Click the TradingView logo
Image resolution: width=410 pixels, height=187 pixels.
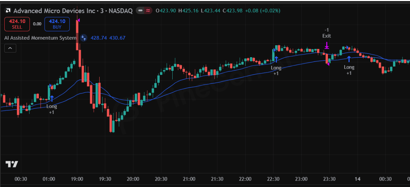click(x=12, y=164)
